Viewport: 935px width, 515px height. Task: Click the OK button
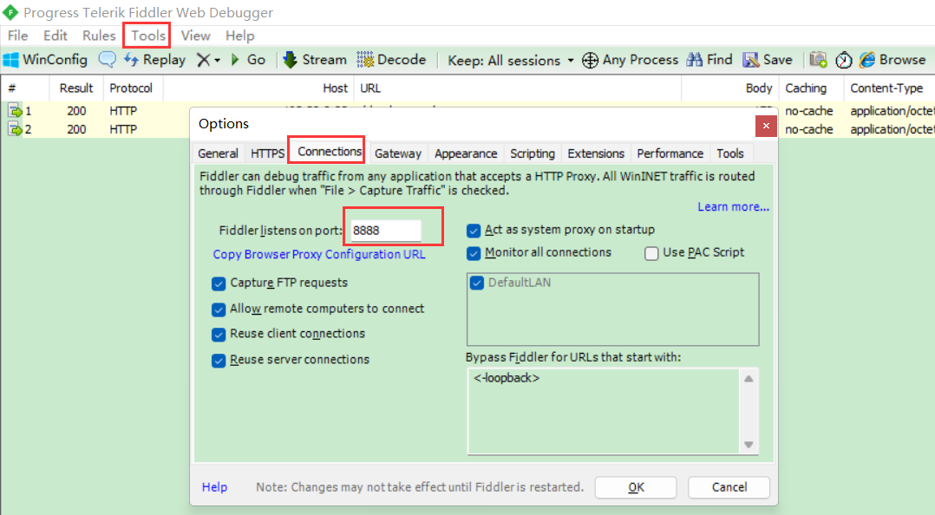pyautogui.click(x=636, y=487)
